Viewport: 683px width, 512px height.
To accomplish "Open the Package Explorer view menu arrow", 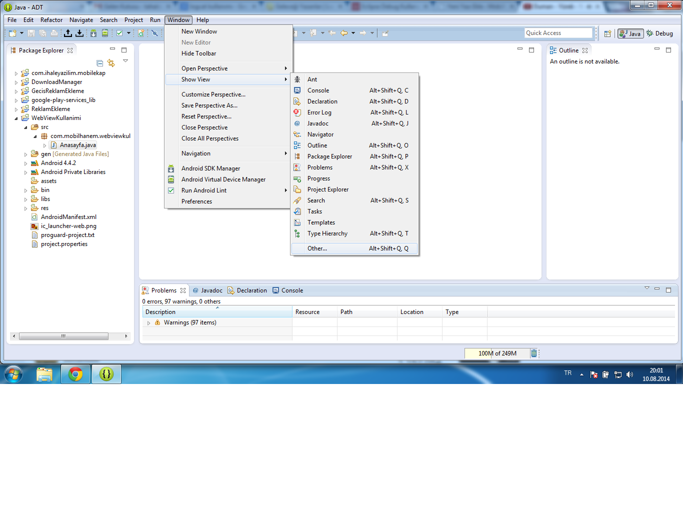I will pos(125,61).
